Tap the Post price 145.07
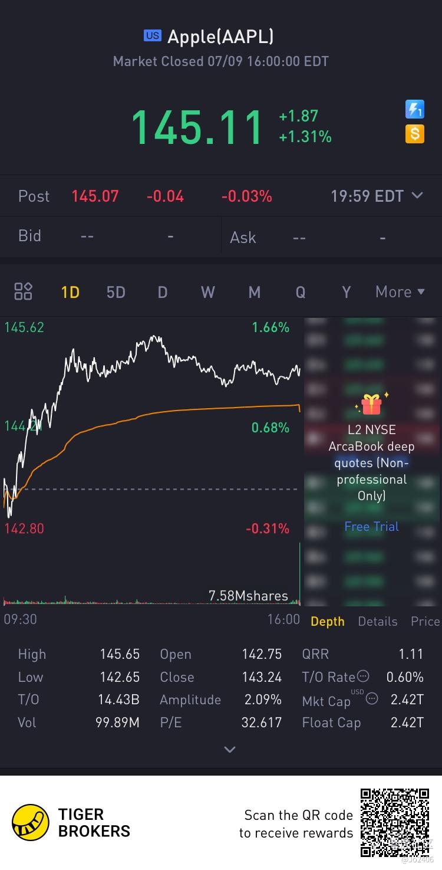The image size is (442, 870). [95, 196]
